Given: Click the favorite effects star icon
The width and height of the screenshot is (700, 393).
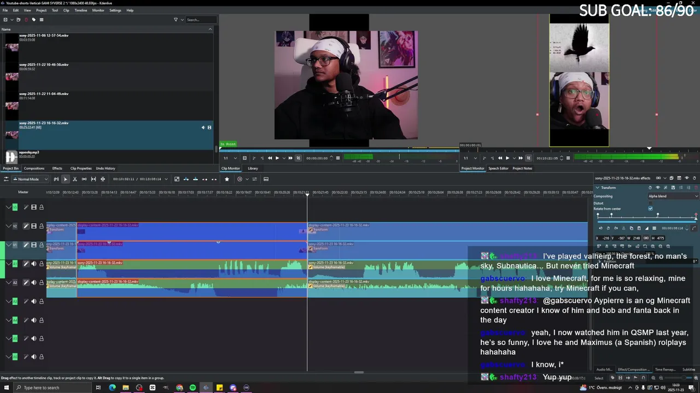Looking at the screenshot, I should pyautogui.click(x=227, y=179).
